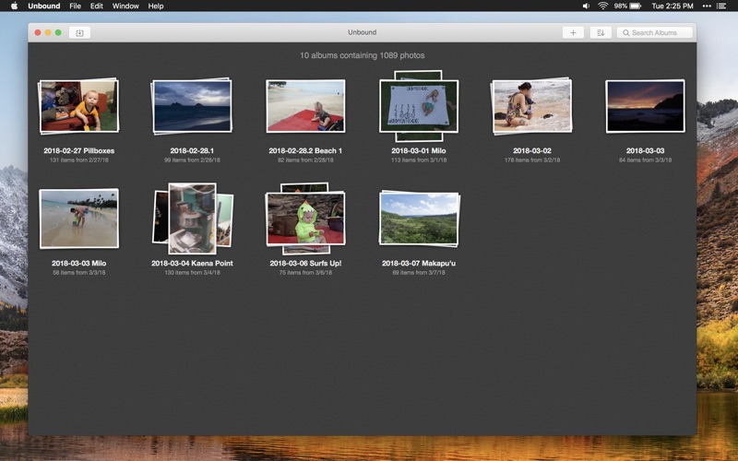
Task: Open the 2018-03-03 Milo album thumbnail
Action: 79,219
